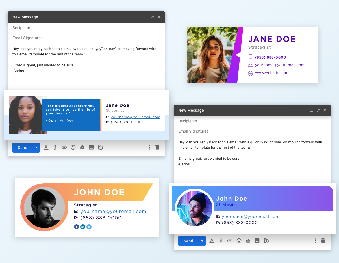Click www.website.com in purple Jane Doe signature
339x263 pixels.
[x=272, y=73]
